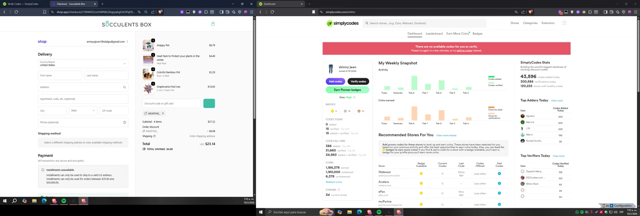
Task: Open the three-dot menu next to the email address
Action: point(127,42)
